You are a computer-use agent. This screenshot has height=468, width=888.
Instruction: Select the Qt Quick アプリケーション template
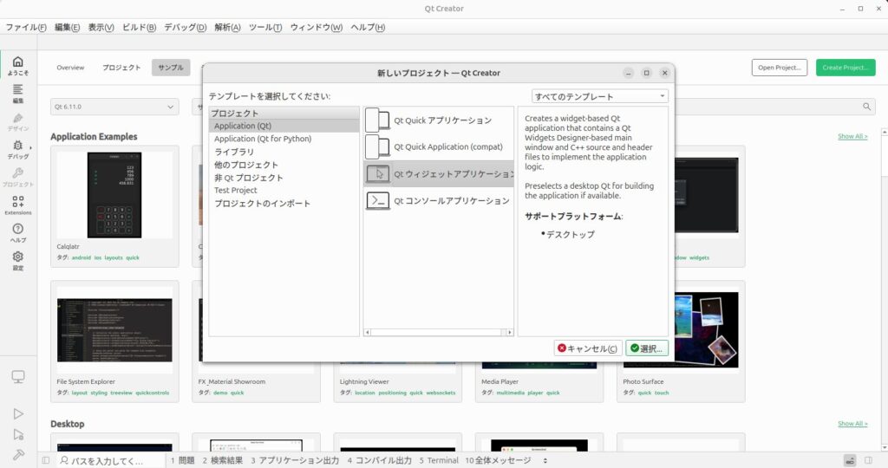[x=438, y=120]
